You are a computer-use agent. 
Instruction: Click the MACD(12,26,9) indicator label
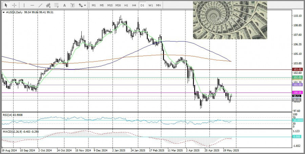click(x=21, y=131)
